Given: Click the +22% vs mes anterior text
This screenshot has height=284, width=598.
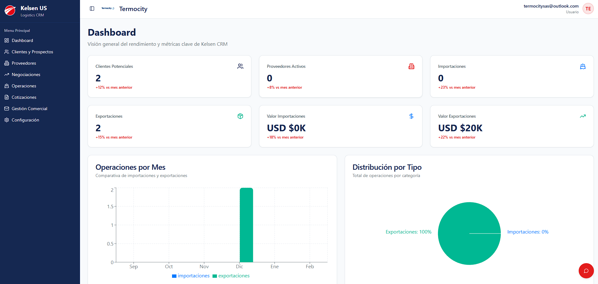Looking at the screenshot, I should [457, 137].
